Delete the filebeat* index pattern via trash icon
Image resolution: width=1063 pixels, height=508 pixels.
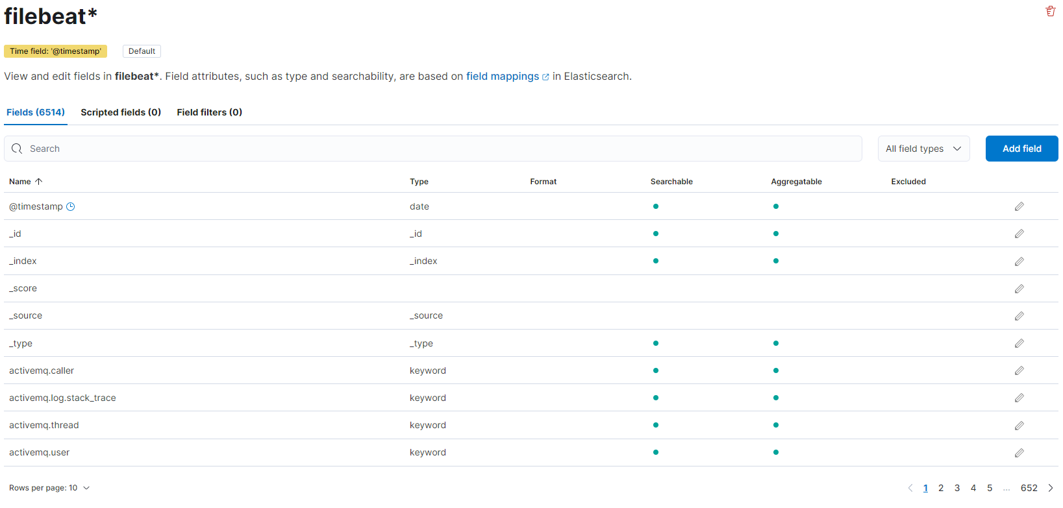point(1050,11)
